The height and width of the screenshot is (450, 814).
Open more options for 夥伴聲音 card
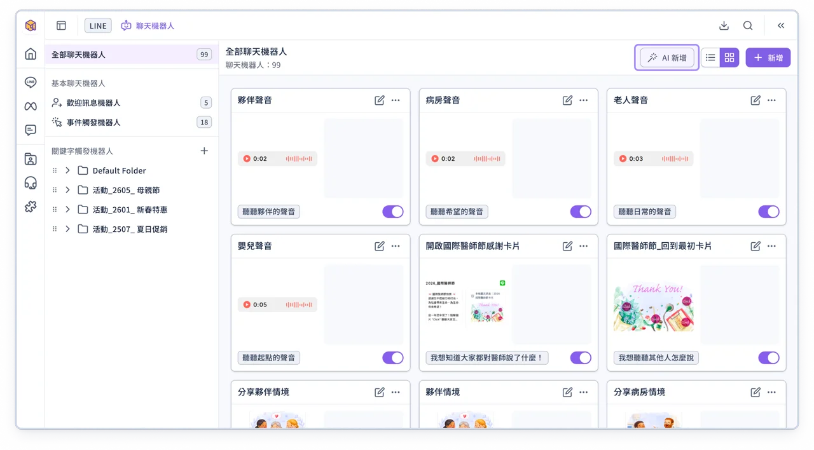click(x=396, y=100)
